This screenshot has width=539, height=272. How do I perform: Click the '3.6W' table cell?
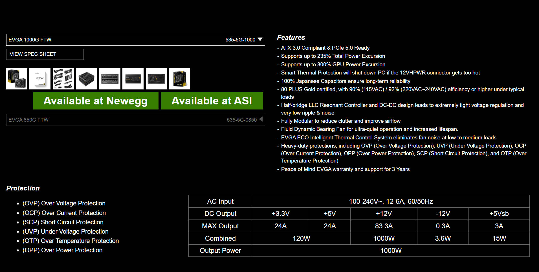443,238
